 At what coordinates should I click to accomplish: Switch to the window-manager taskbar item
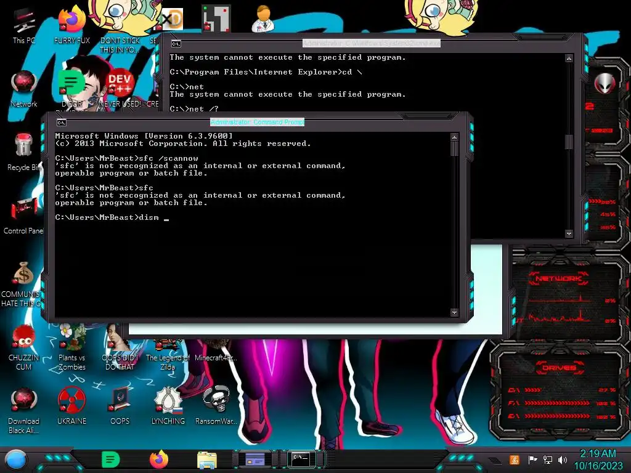255,459
